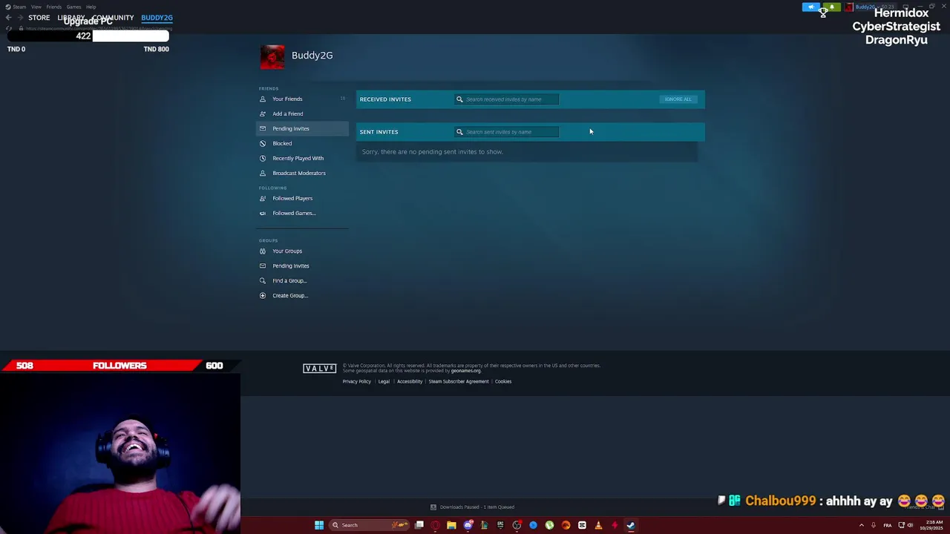Click the Recently Played With clock icon
The image size is (950, 534).
262,158
